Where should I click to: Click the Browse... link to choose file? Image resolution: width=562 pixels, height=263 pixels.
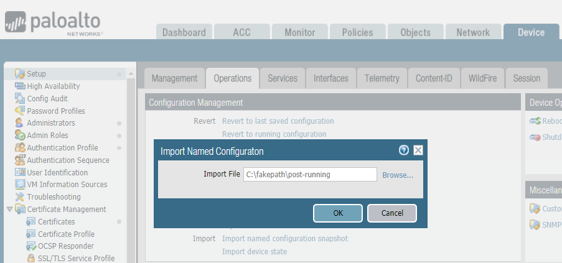[398, 175]
